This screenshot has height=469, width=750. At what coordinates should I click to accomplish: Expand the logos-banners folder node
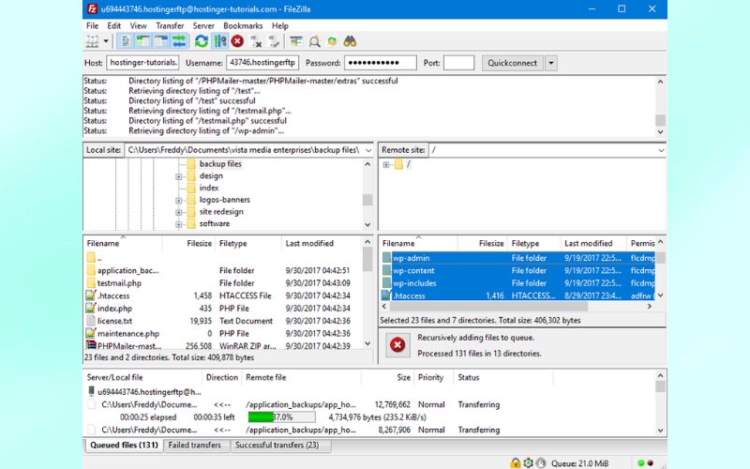(x=179, y=200)
